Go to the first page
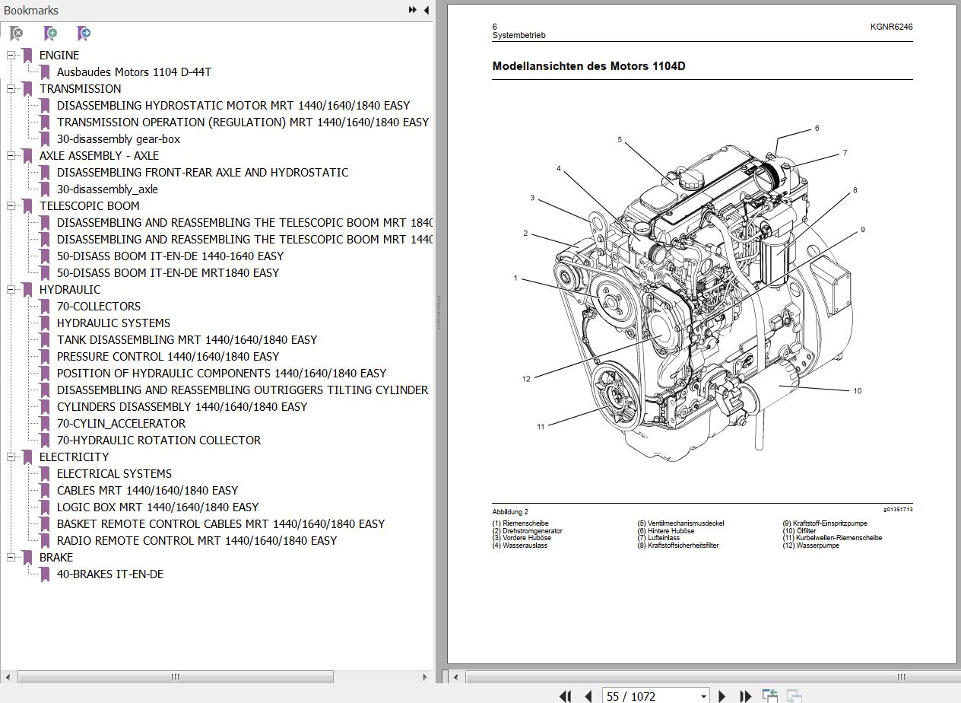This screenshot has height=703, width=961. [565, 695]
